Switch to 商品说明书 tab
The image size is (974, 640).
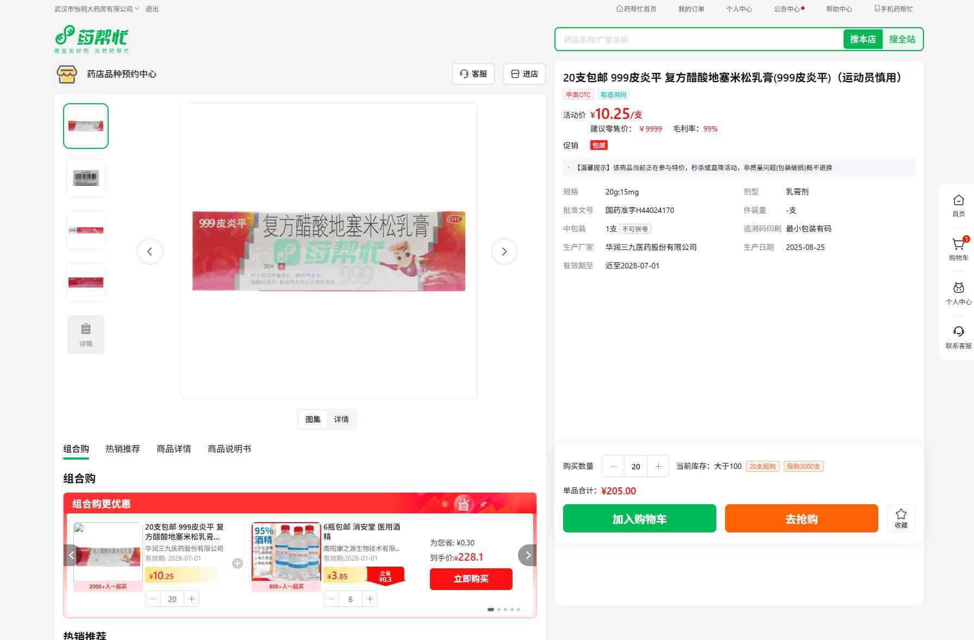(229, 449)
